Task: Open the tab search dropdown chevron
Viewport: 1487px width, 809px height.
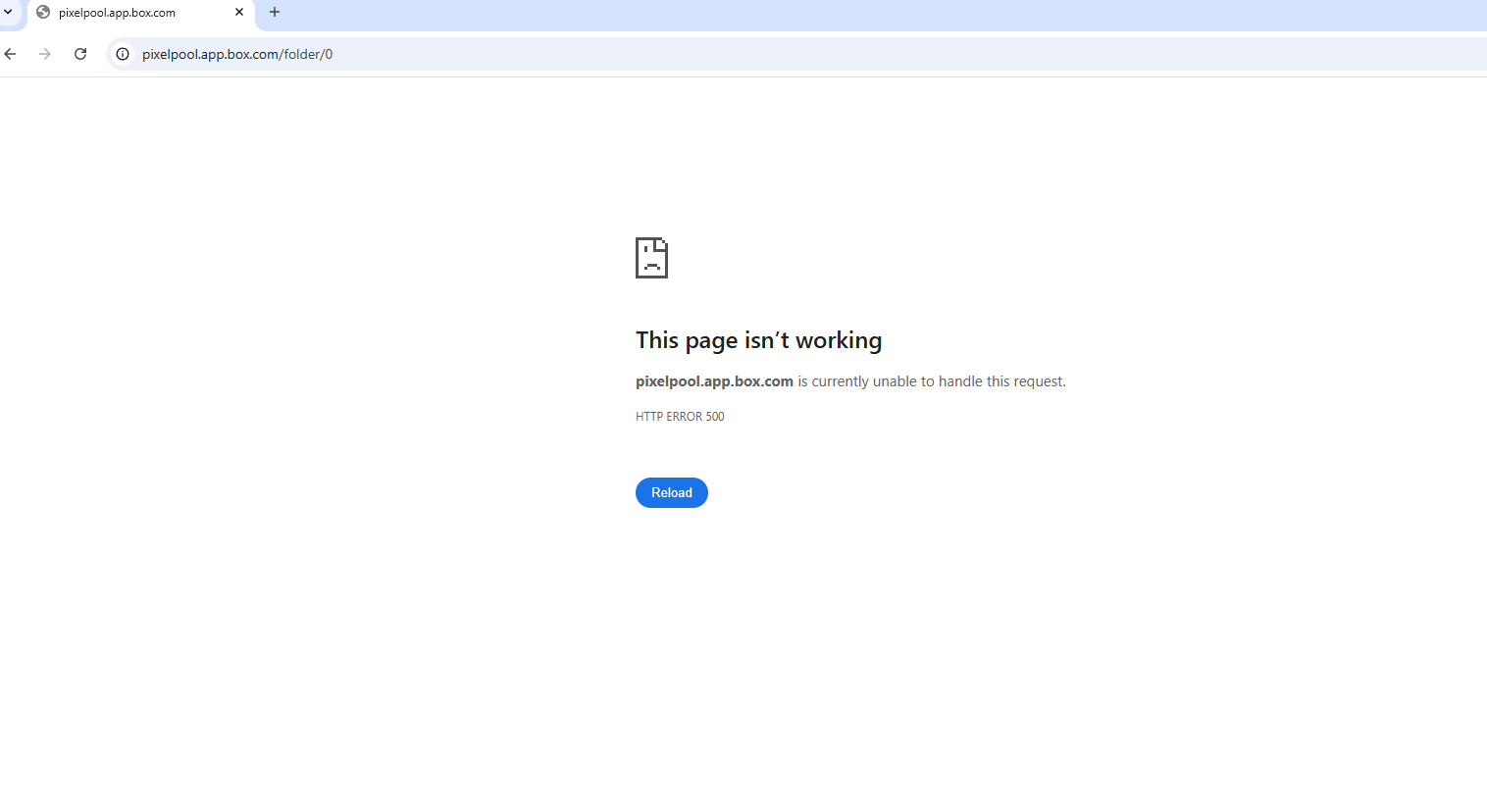Action: point(8,13)
